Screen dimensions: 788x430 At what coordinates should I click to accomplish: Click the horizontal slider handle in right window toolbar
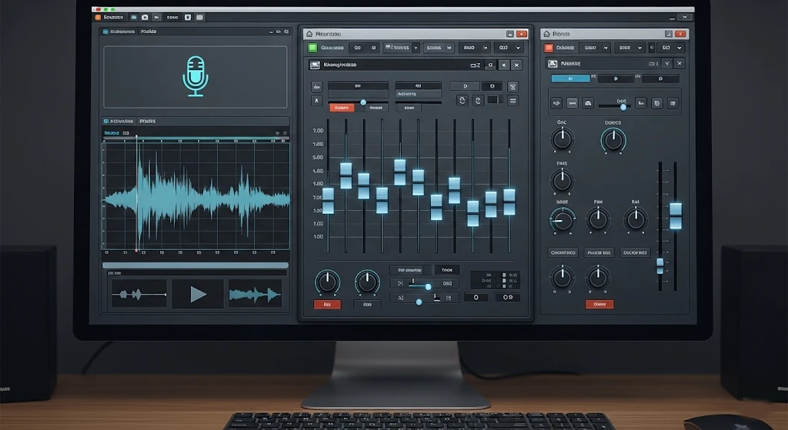[623, 107]
